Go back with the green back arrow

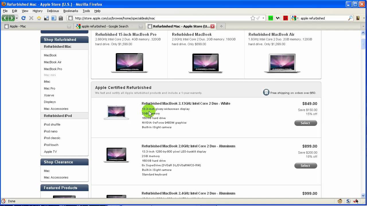pyautogui.click(x=5, y=18)
